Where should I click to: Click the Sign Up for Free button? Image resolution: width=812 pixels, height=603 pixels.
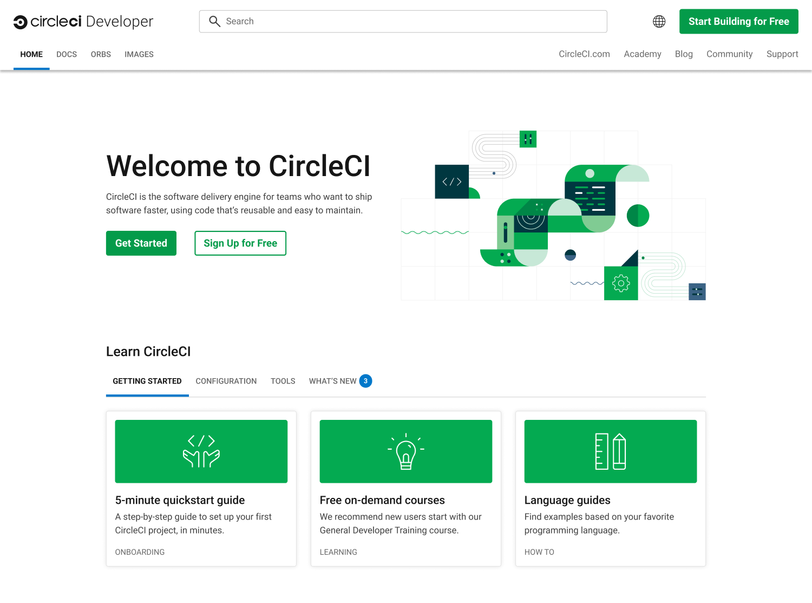tap(240, 243)
